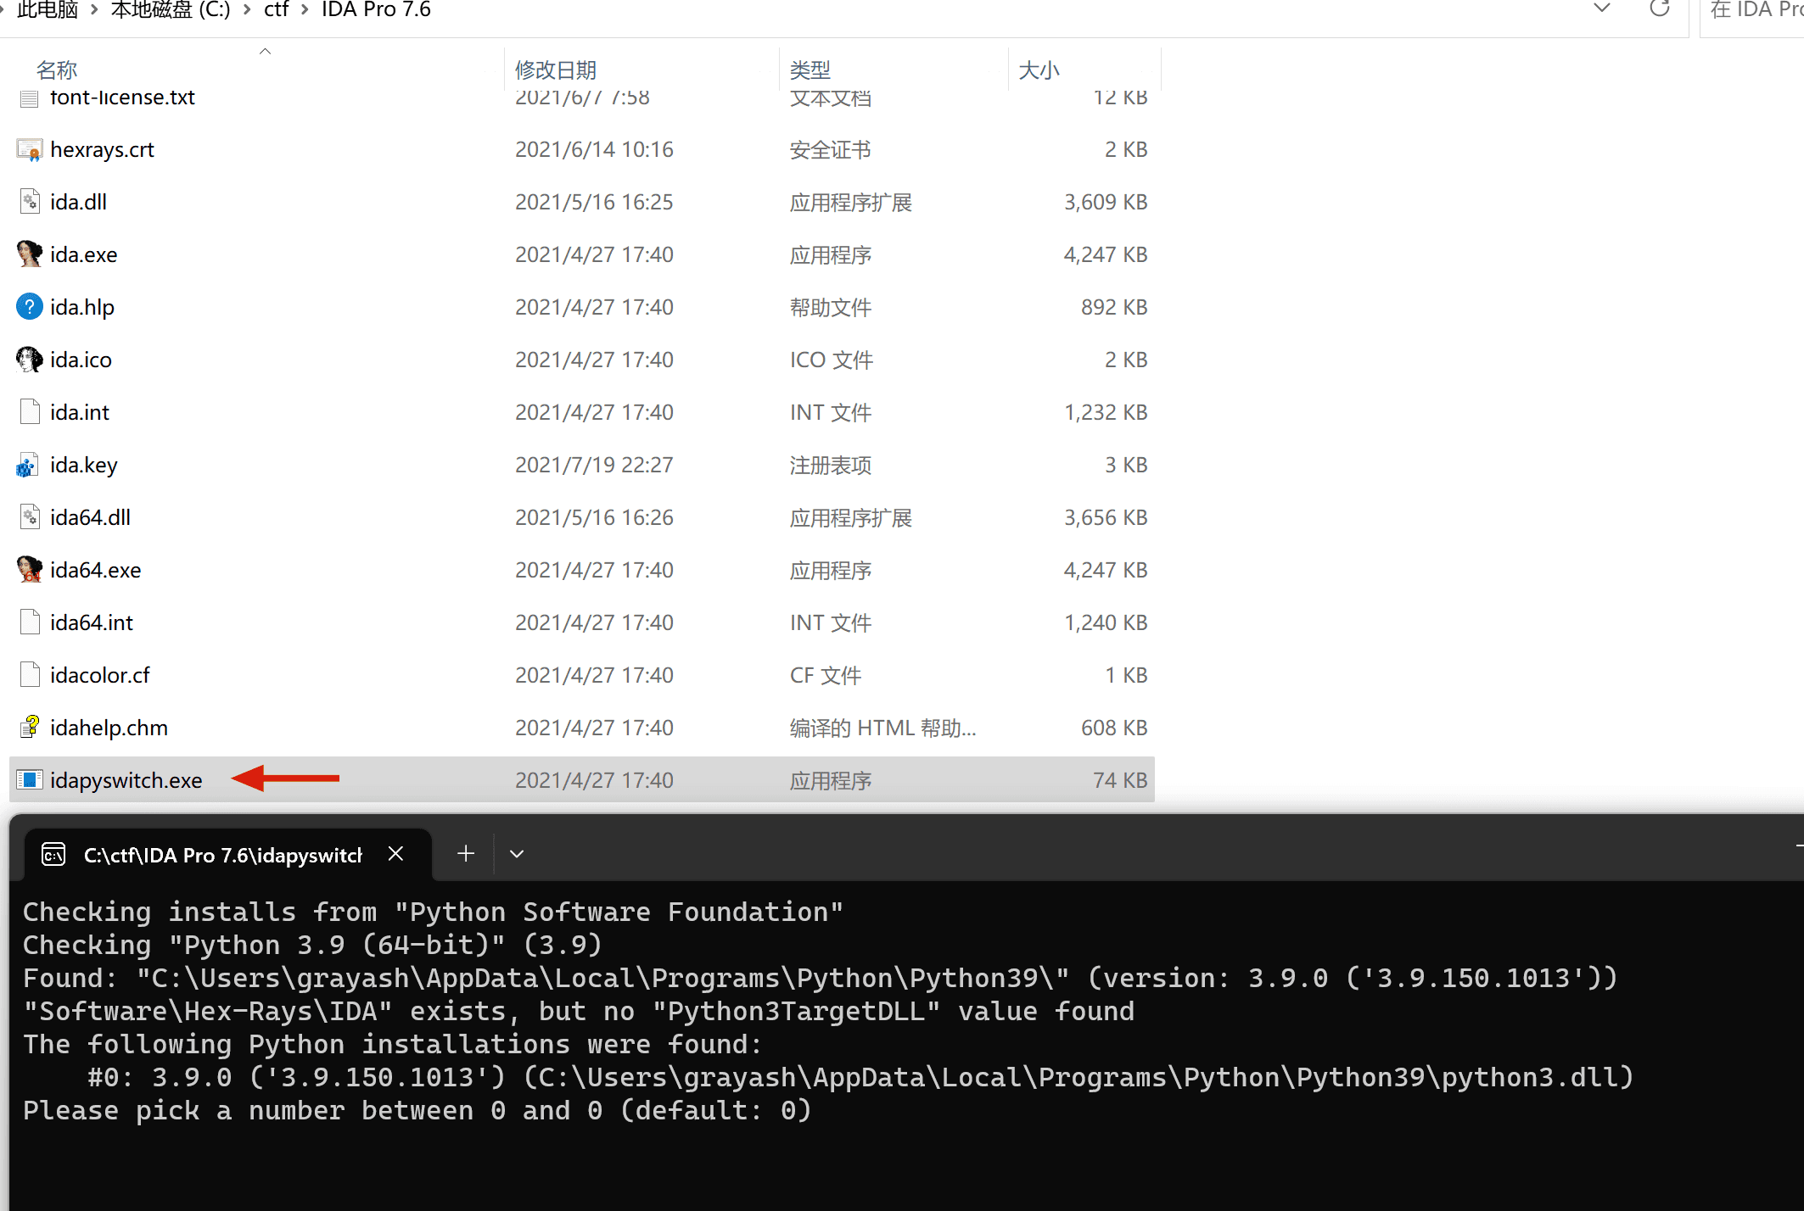Click the terminal tab console icon

tap(53, 855)
